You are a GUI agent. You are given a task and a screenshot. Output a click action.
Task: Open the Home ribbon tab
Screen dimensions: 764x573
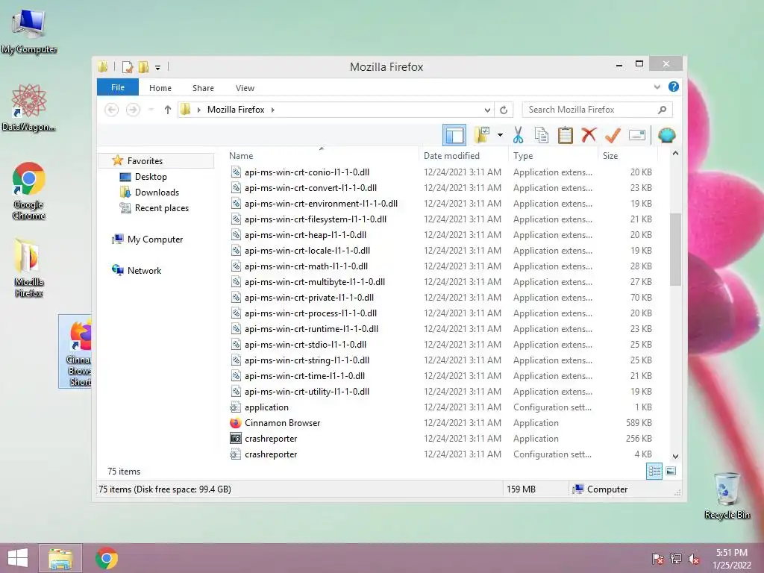[160, 88]
